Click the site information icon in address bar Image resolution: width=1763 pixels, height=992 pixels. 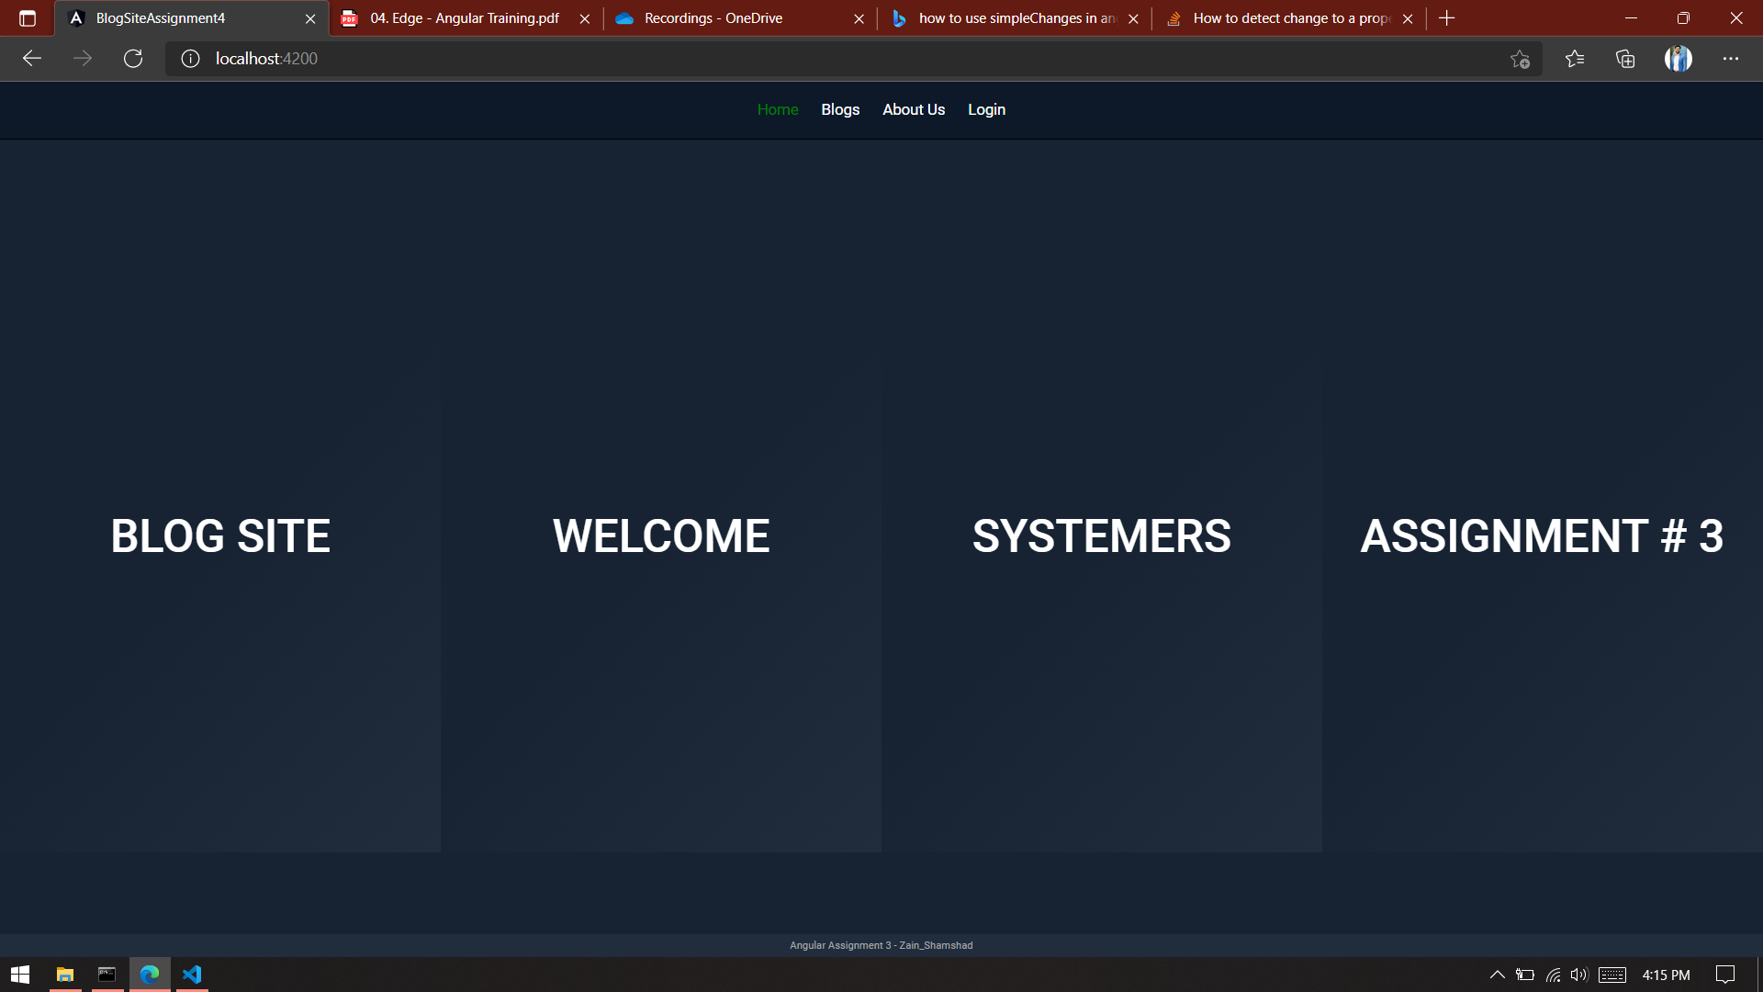pos(190,58)
